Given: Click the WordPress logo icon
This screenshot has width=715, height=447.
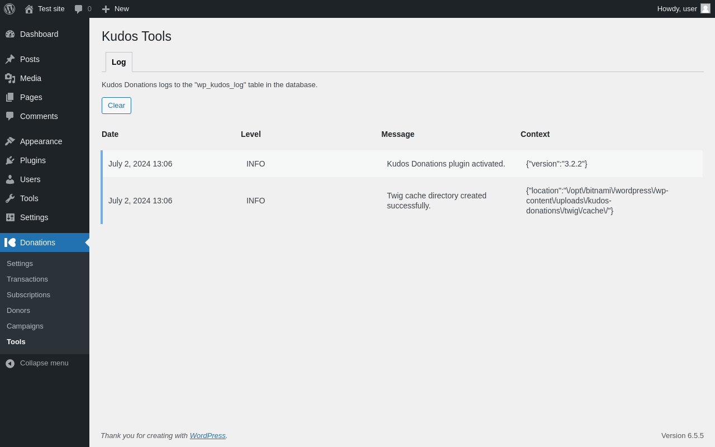Looking at the screenshot, I should coord(9,9).
